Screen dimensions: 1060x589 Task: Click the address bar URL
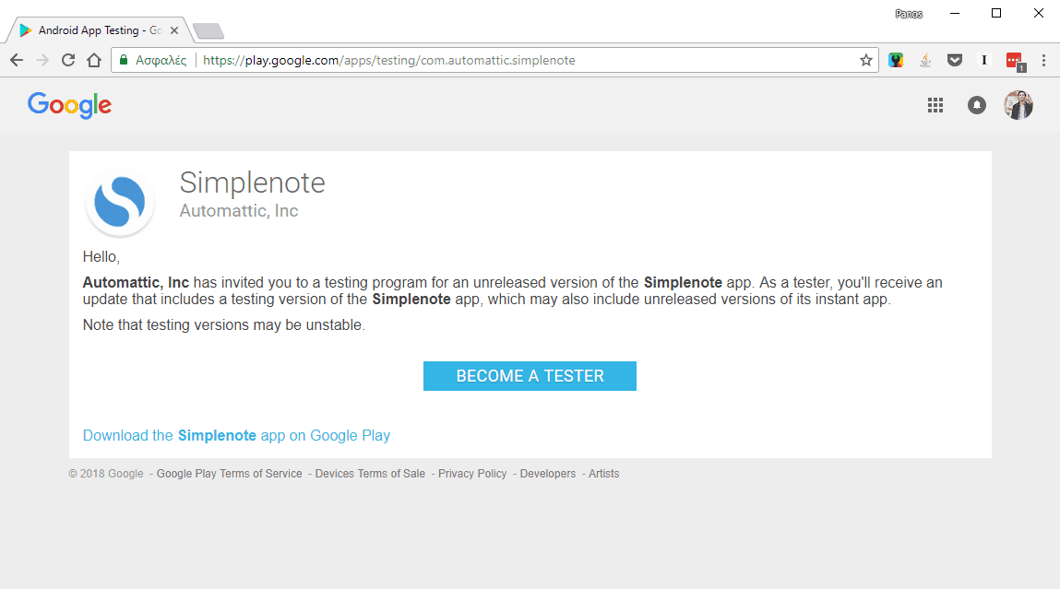pos(389,60)
